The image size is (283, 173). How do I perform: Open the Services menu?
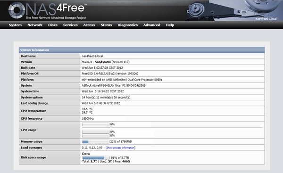click(70, 25)
